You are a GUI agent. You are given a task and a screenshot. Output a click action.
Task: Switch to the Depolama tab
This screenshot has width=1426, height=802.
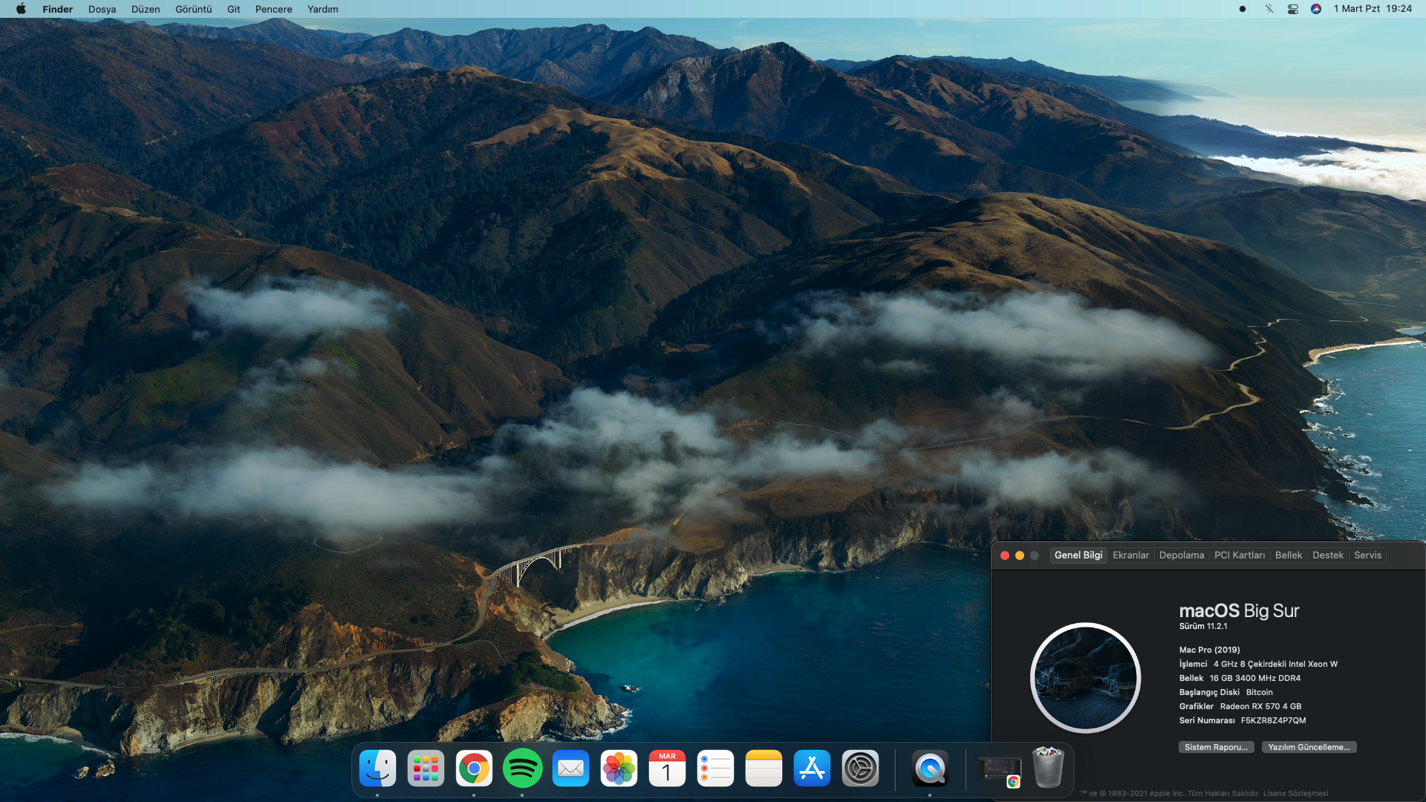(x=1181, y=555)
